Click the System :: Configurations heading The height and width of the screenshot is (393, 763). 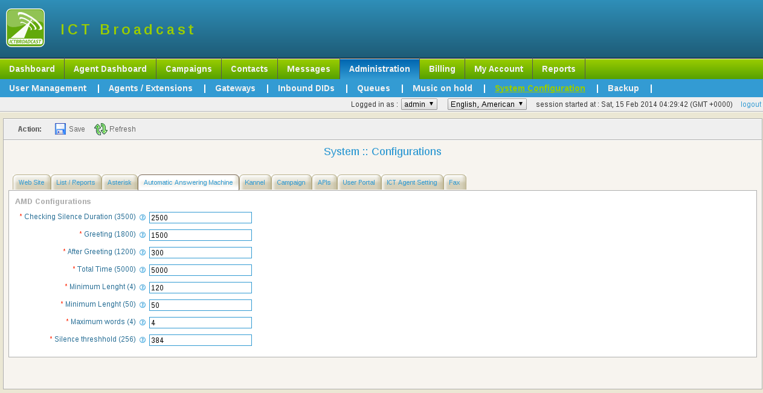[382, 152]
